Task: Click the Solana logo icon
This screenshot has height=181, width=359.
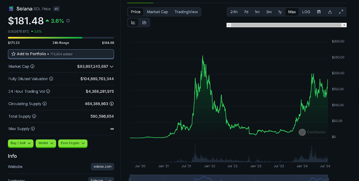Action: pyautogui.click(x=11, y=9)
